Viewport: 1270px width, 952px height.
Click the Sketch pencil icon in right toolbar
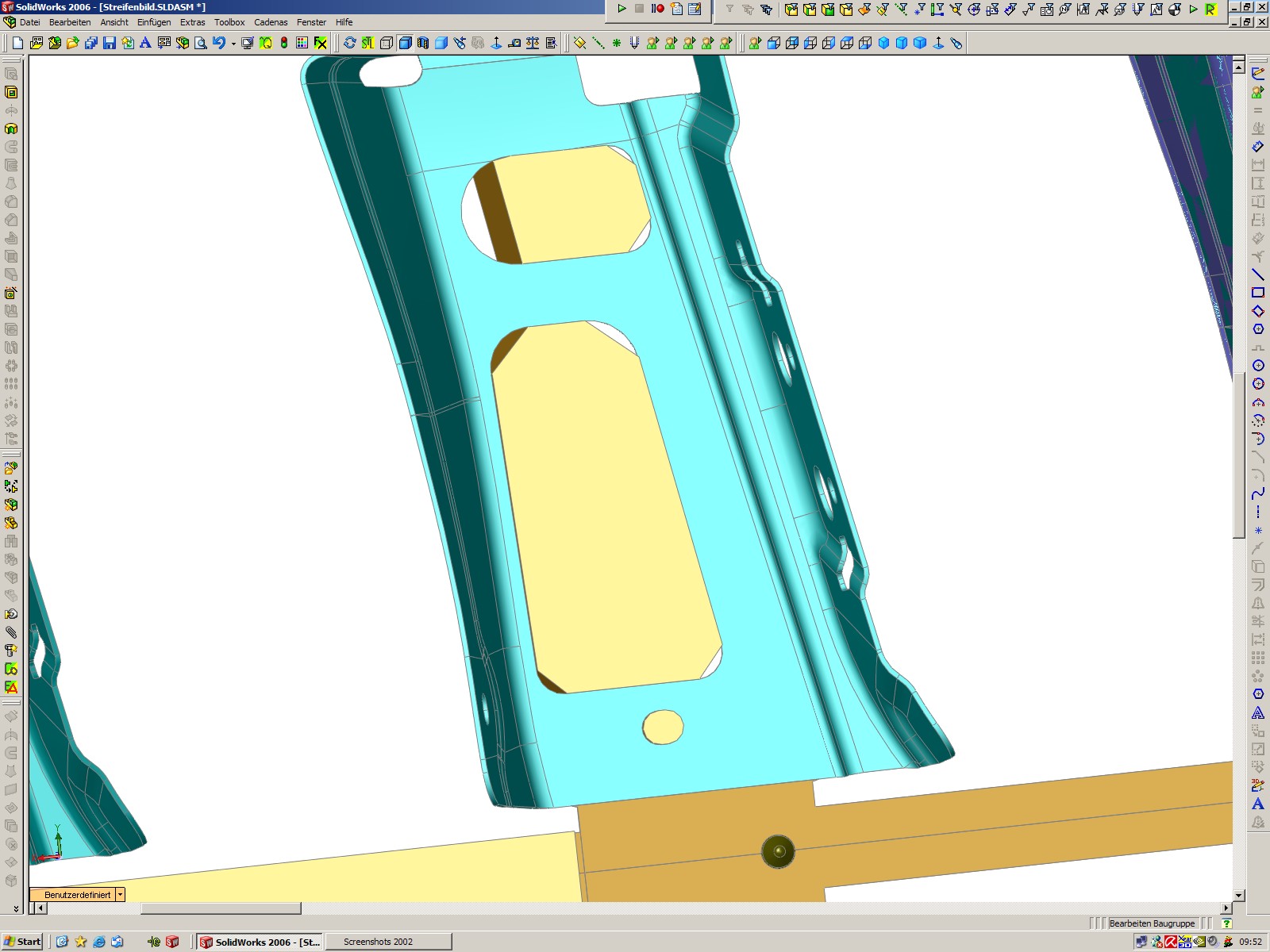(1258, 74)
